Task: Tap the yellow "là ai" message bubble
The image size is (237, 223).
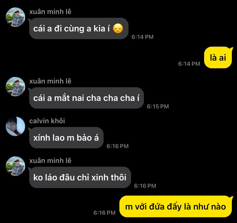Action: click(x=218, y=57)
